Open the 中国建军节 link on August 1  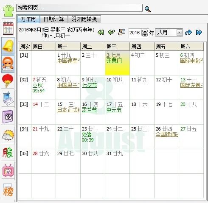(x=68, y=61)
